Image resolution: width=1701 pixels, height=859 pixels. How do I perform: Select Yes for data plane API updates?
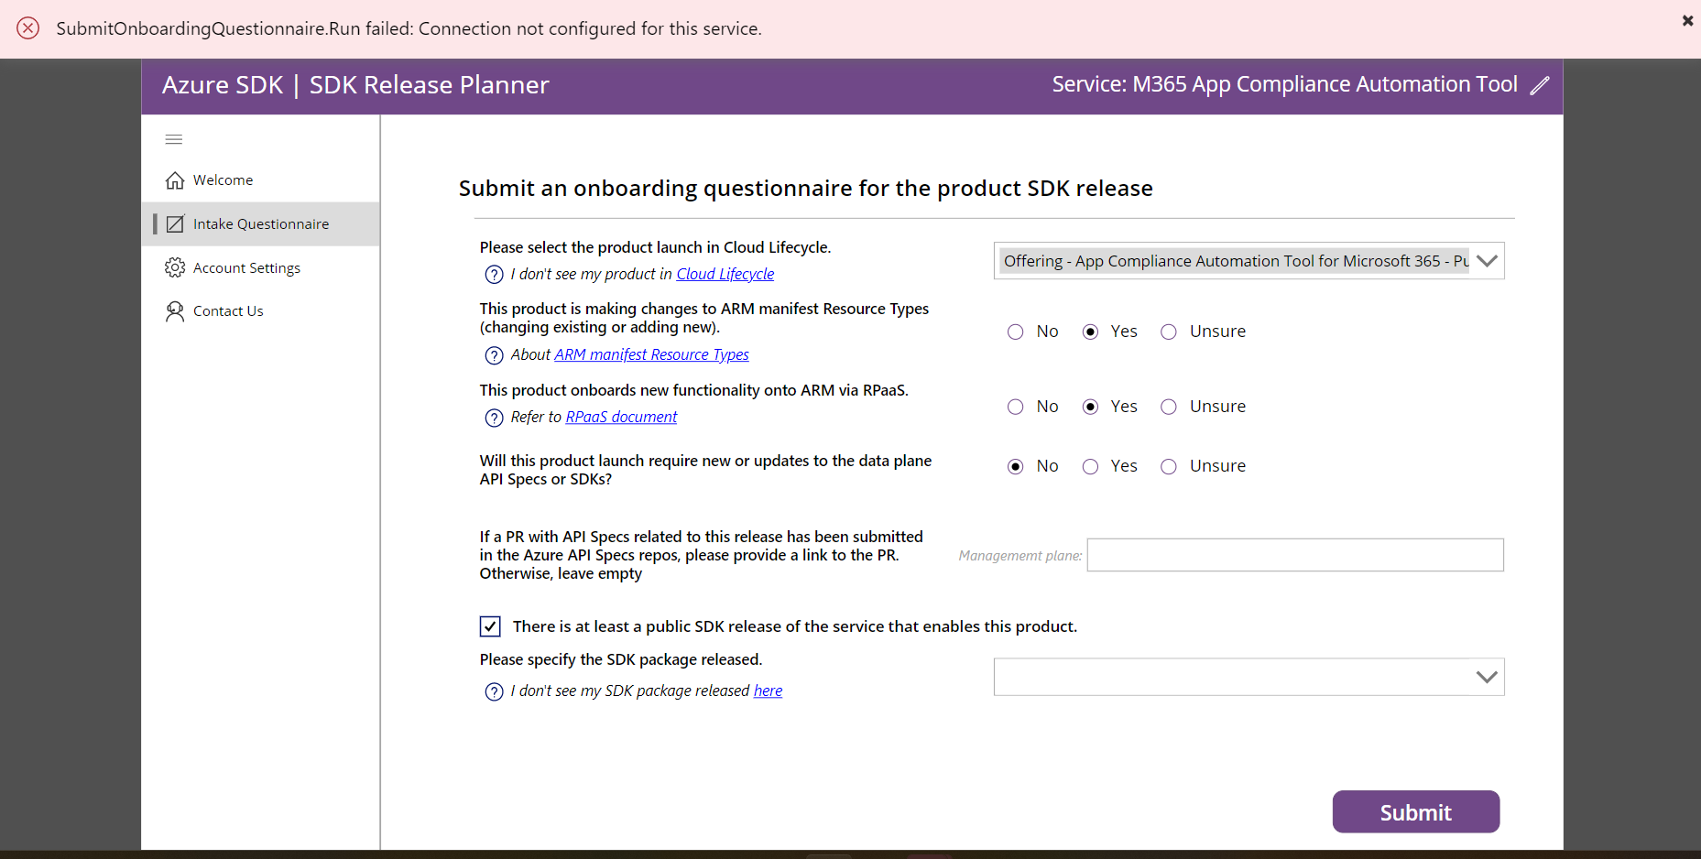1090,466
